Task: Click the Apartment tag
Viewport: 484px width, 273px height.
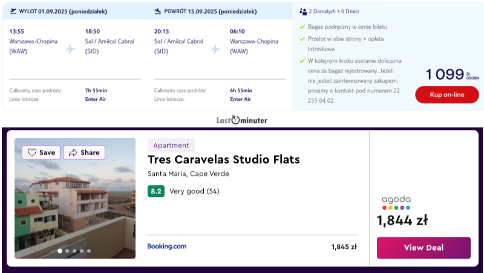Action: tap(171, 146)
